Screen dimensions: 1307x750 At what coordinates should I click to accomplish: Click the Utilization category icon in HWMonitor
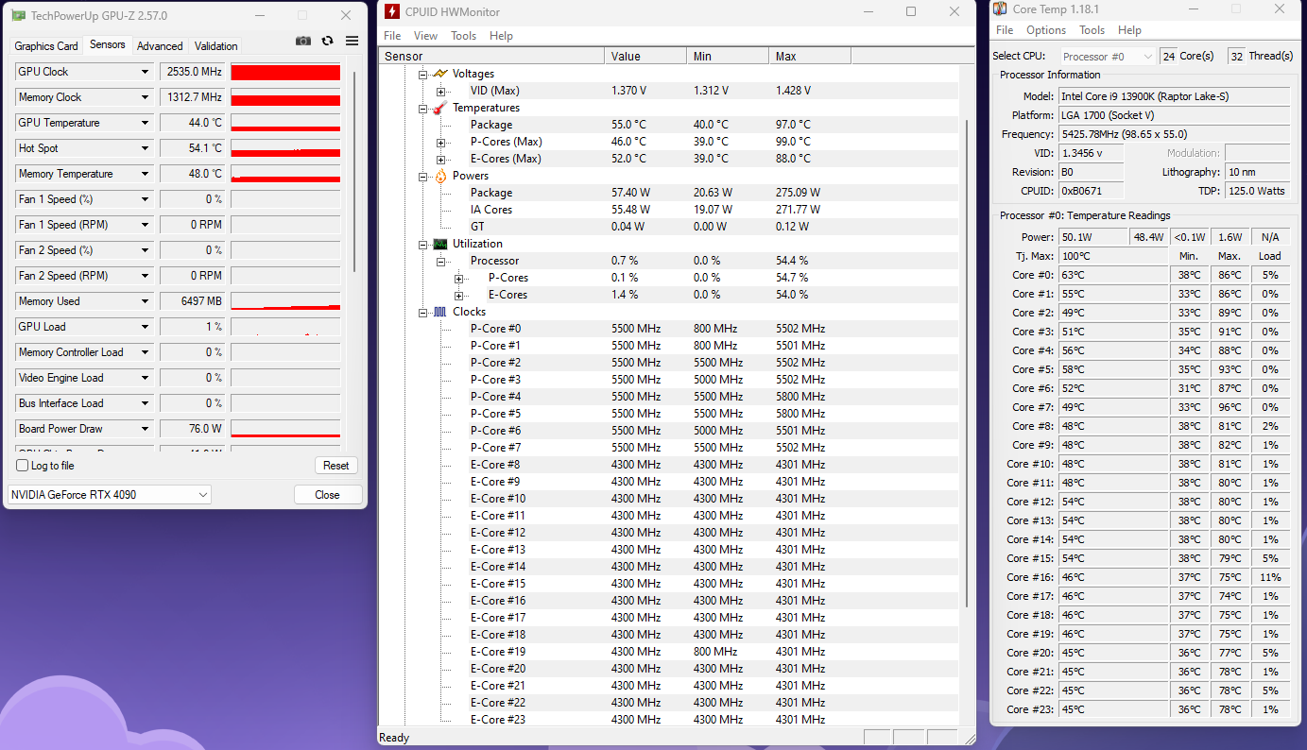pyautogui.click(x=439, y=244)
